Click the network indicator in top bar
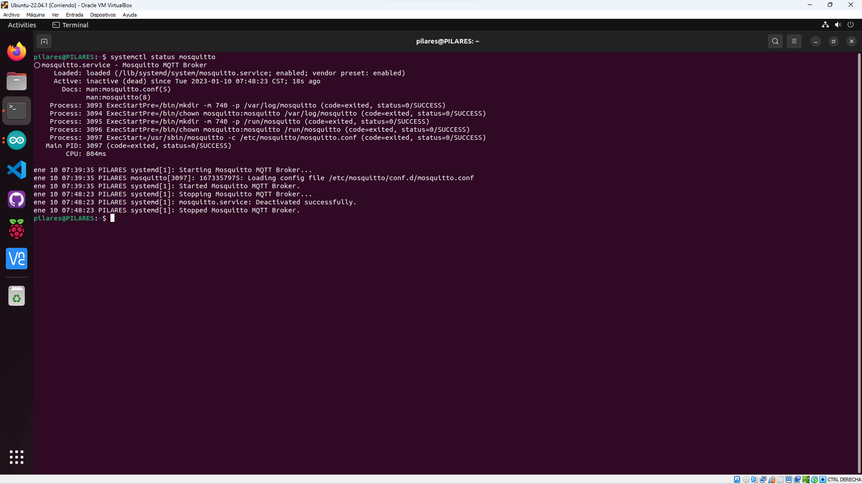This screenshot has height=484, width=862. tap(825, 25)
